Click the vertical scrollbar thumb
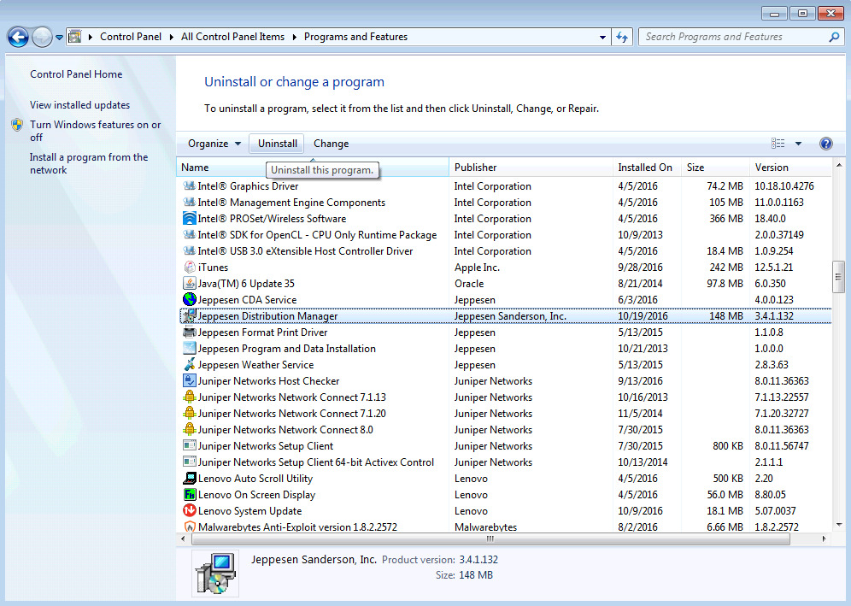 [838, 276]
